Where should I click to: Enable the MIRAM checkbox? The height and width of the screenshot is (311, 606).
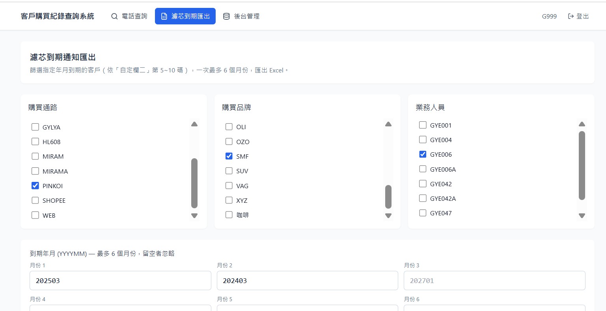35,156
